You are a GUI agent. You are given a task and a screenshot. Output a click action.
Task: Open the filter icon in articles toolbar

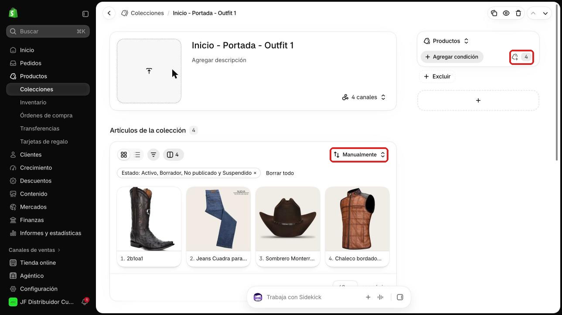tap(153, 155)
